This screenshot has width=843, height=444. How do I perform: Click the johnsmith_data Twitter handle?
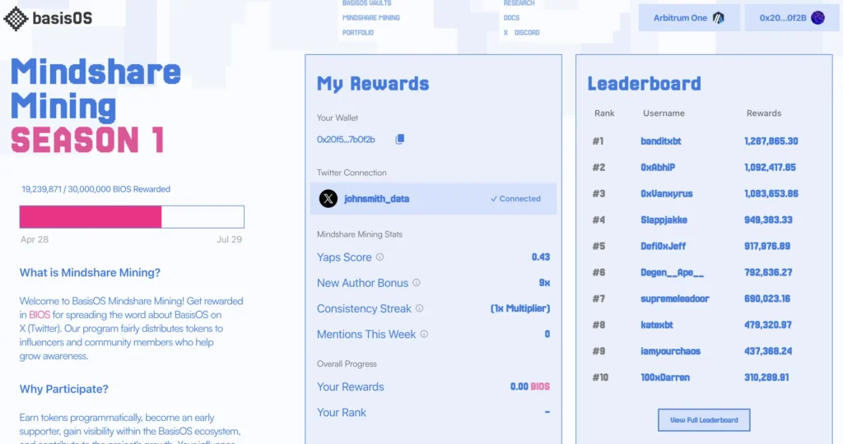(x=376, y=199)
